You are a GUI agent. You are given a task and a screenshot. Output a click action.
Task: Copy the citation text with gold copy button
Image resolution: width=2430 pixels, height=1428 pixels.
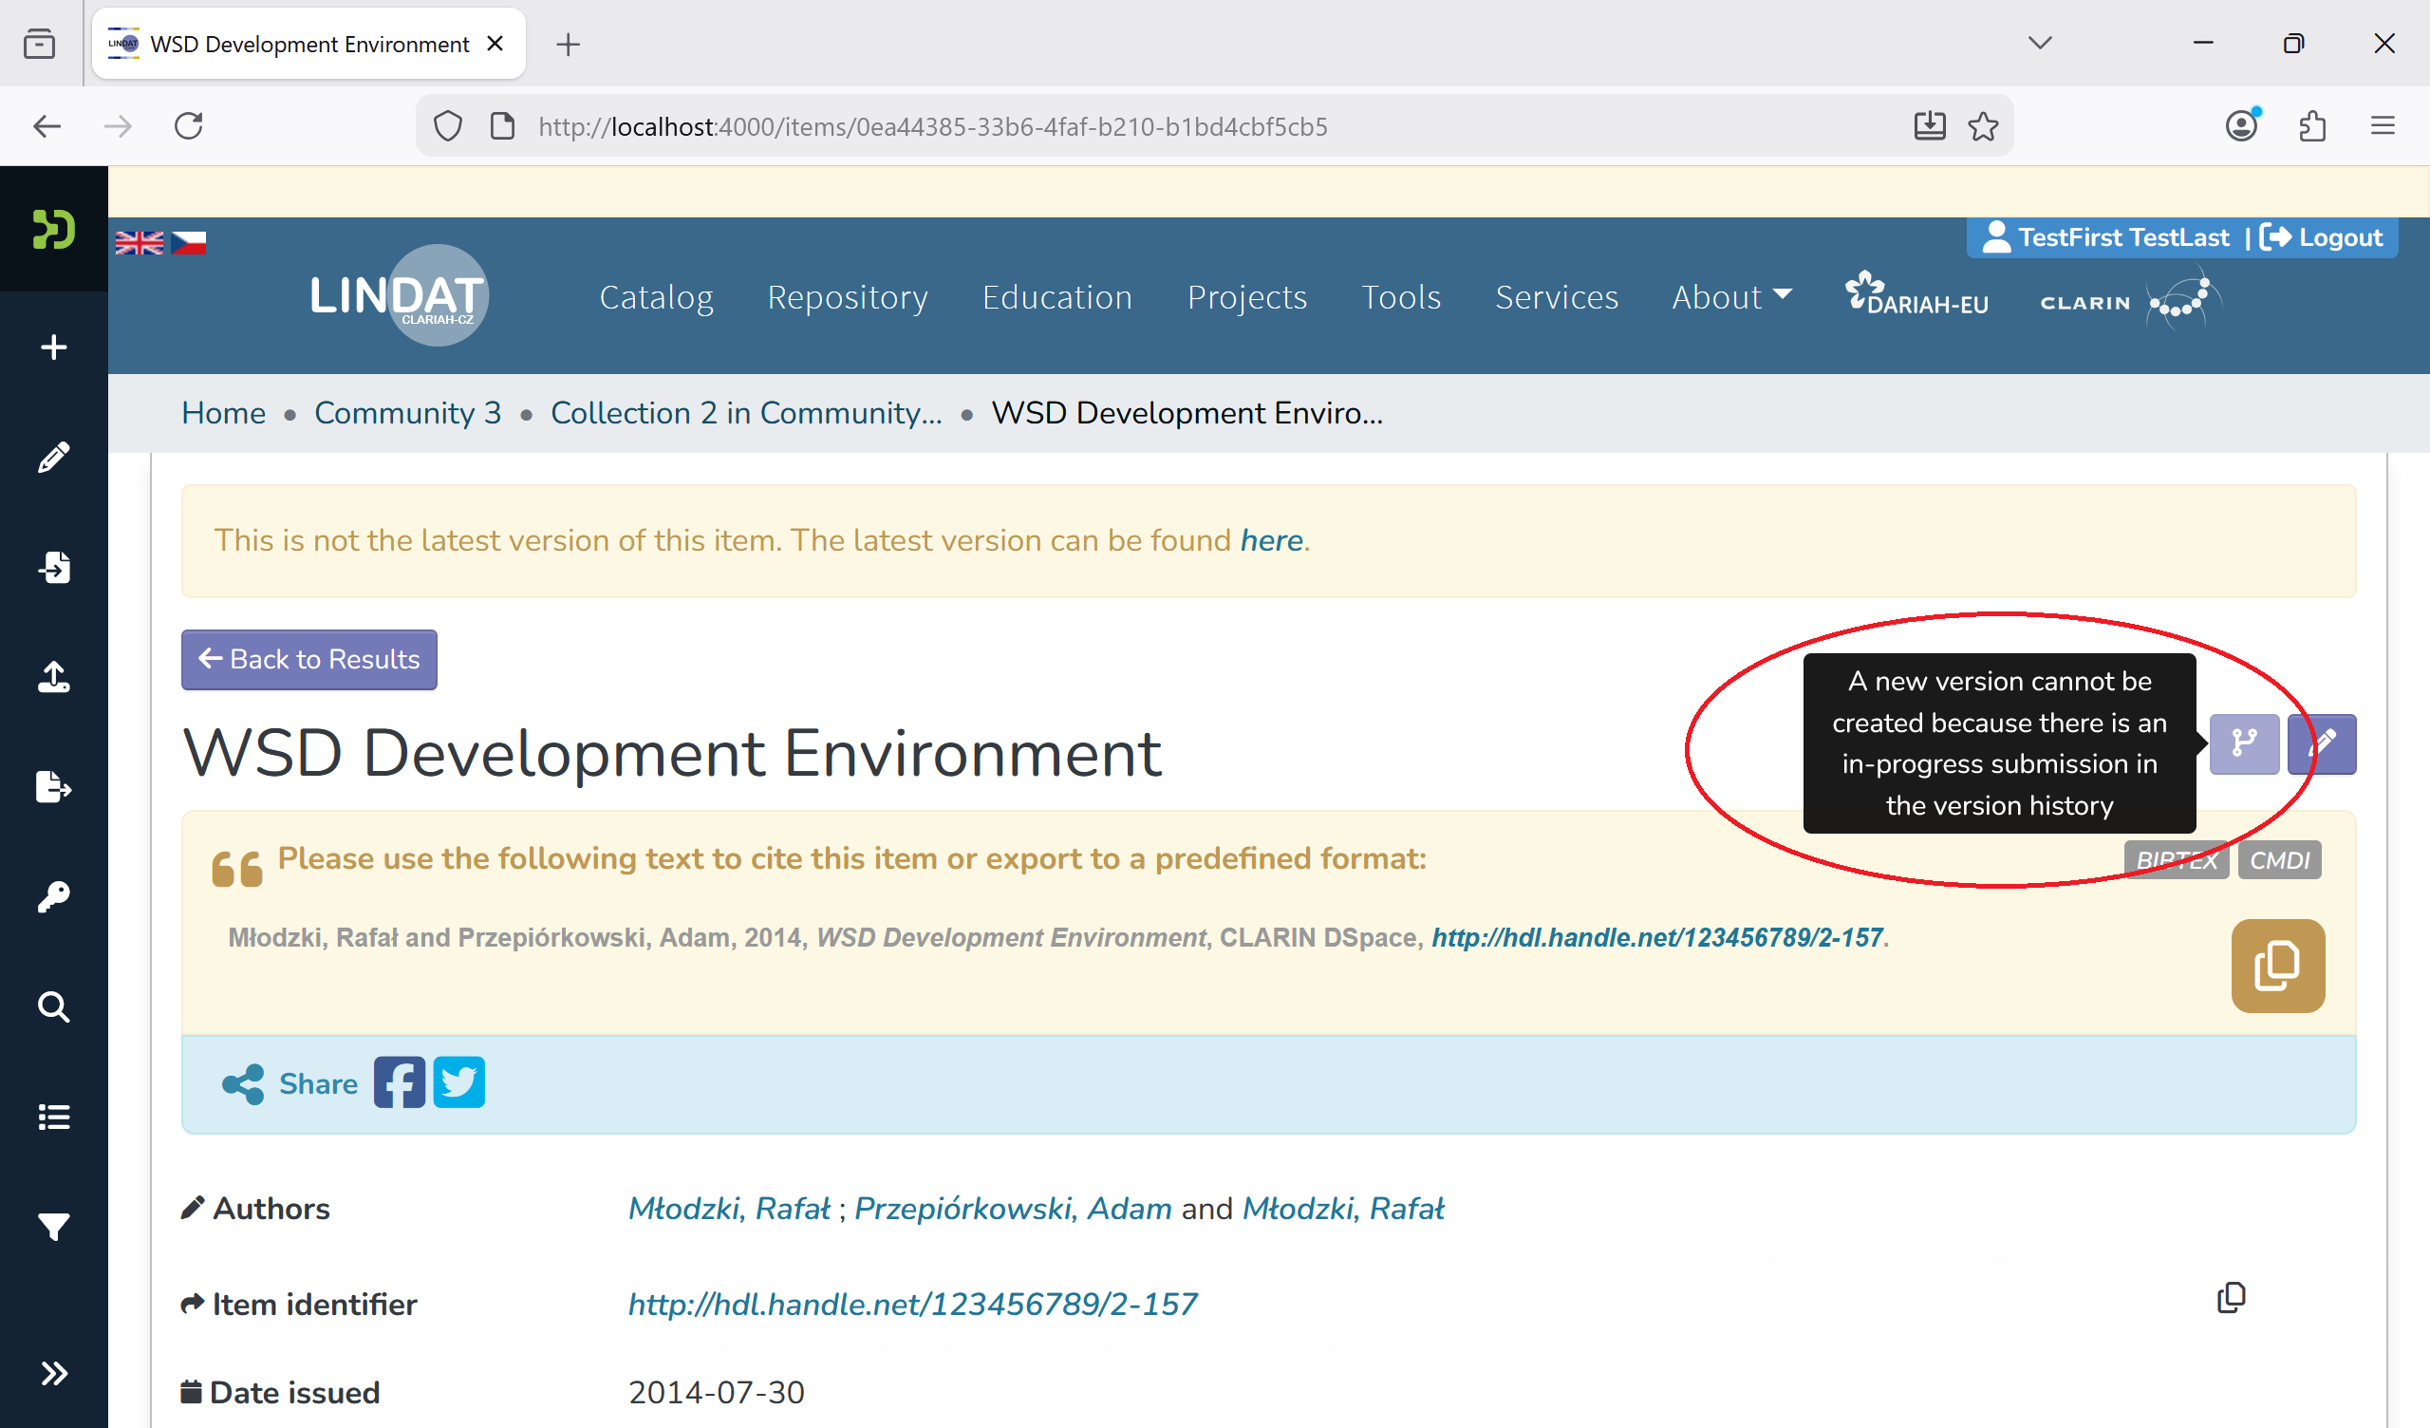coord(2277,966)
